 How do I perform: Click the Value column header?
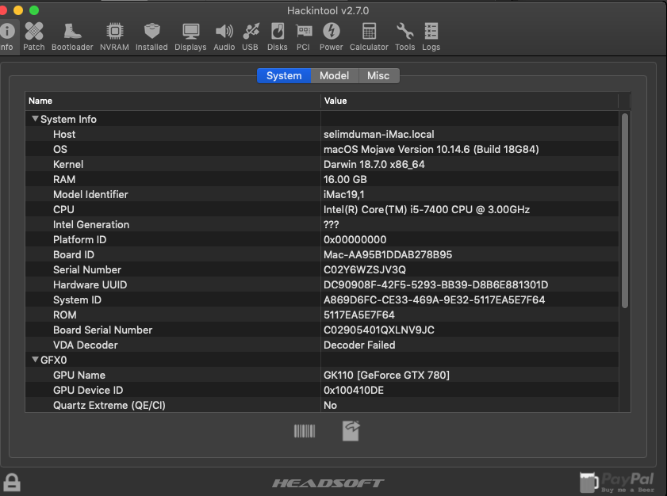pos(470,101)
